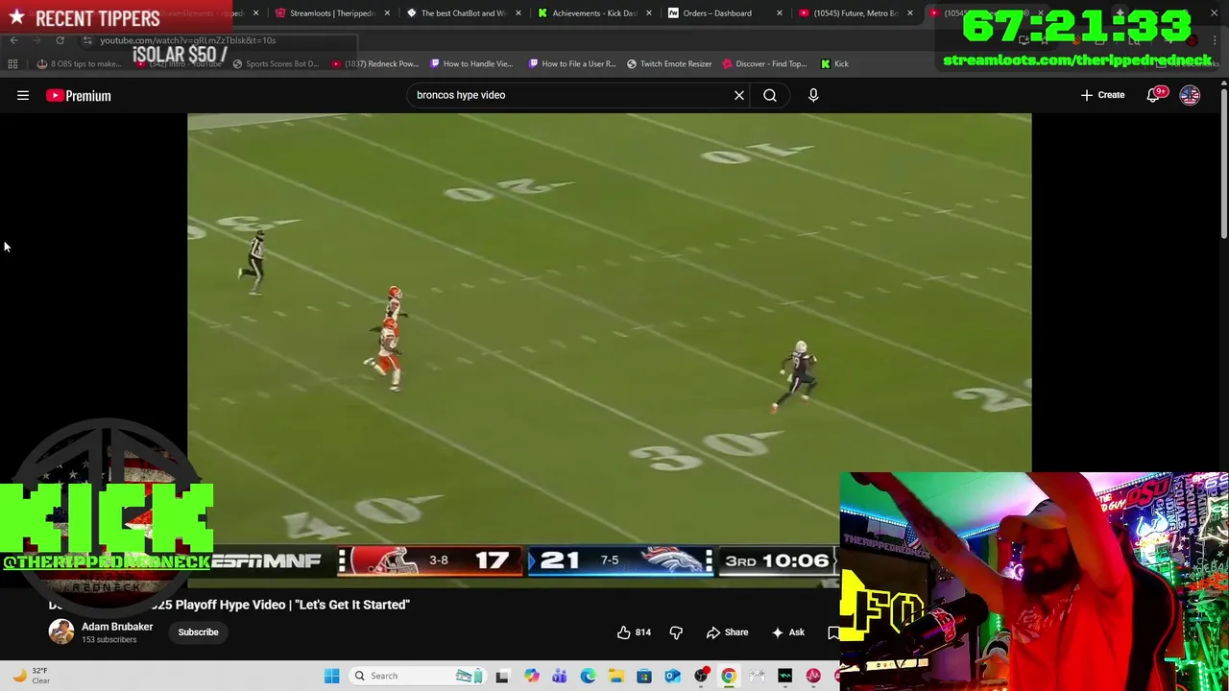Switch to '(10545) Future, Metro' tab
This screenshot has height=691, width=1229.
855,13
